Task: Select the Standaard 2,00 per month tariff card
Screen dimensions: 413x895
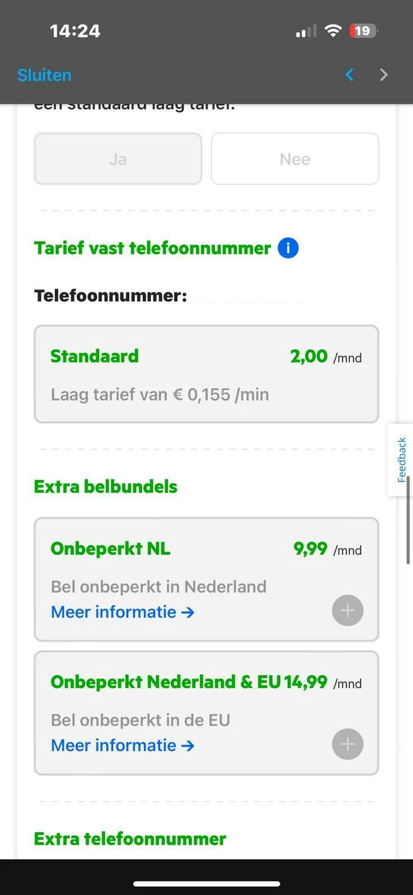Action: [x=206, y=374]
